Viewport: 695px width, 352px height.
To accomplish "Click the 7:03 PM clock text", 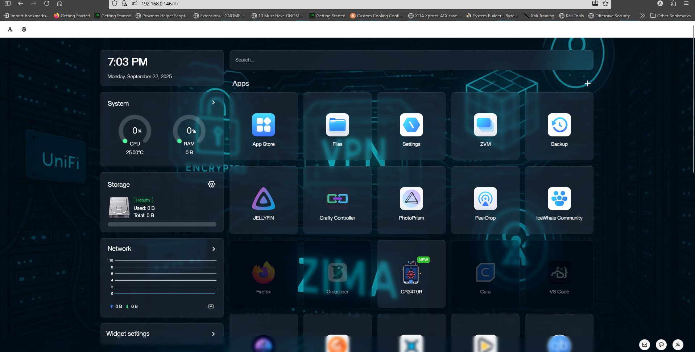I will pyautogui.click(x=128, y=62).
